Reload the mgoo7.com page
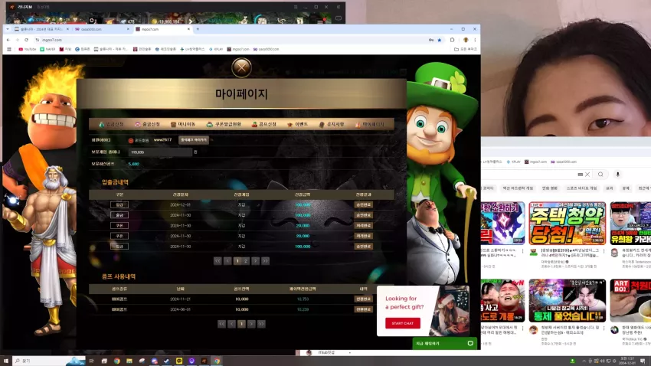651x366 pixels. pyautogui.click(x=26, y=40)
